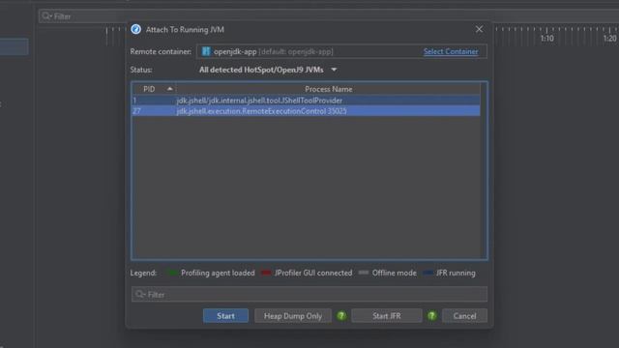Screen dimensions: 619x348
Task: Click the Start JFR button
Action: [x=387, y=316]
